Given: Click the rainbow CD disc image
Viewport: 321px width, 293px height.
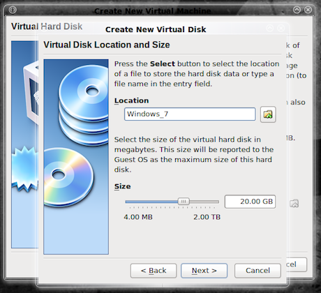Looking at the screenshot, I should [68, 177].
